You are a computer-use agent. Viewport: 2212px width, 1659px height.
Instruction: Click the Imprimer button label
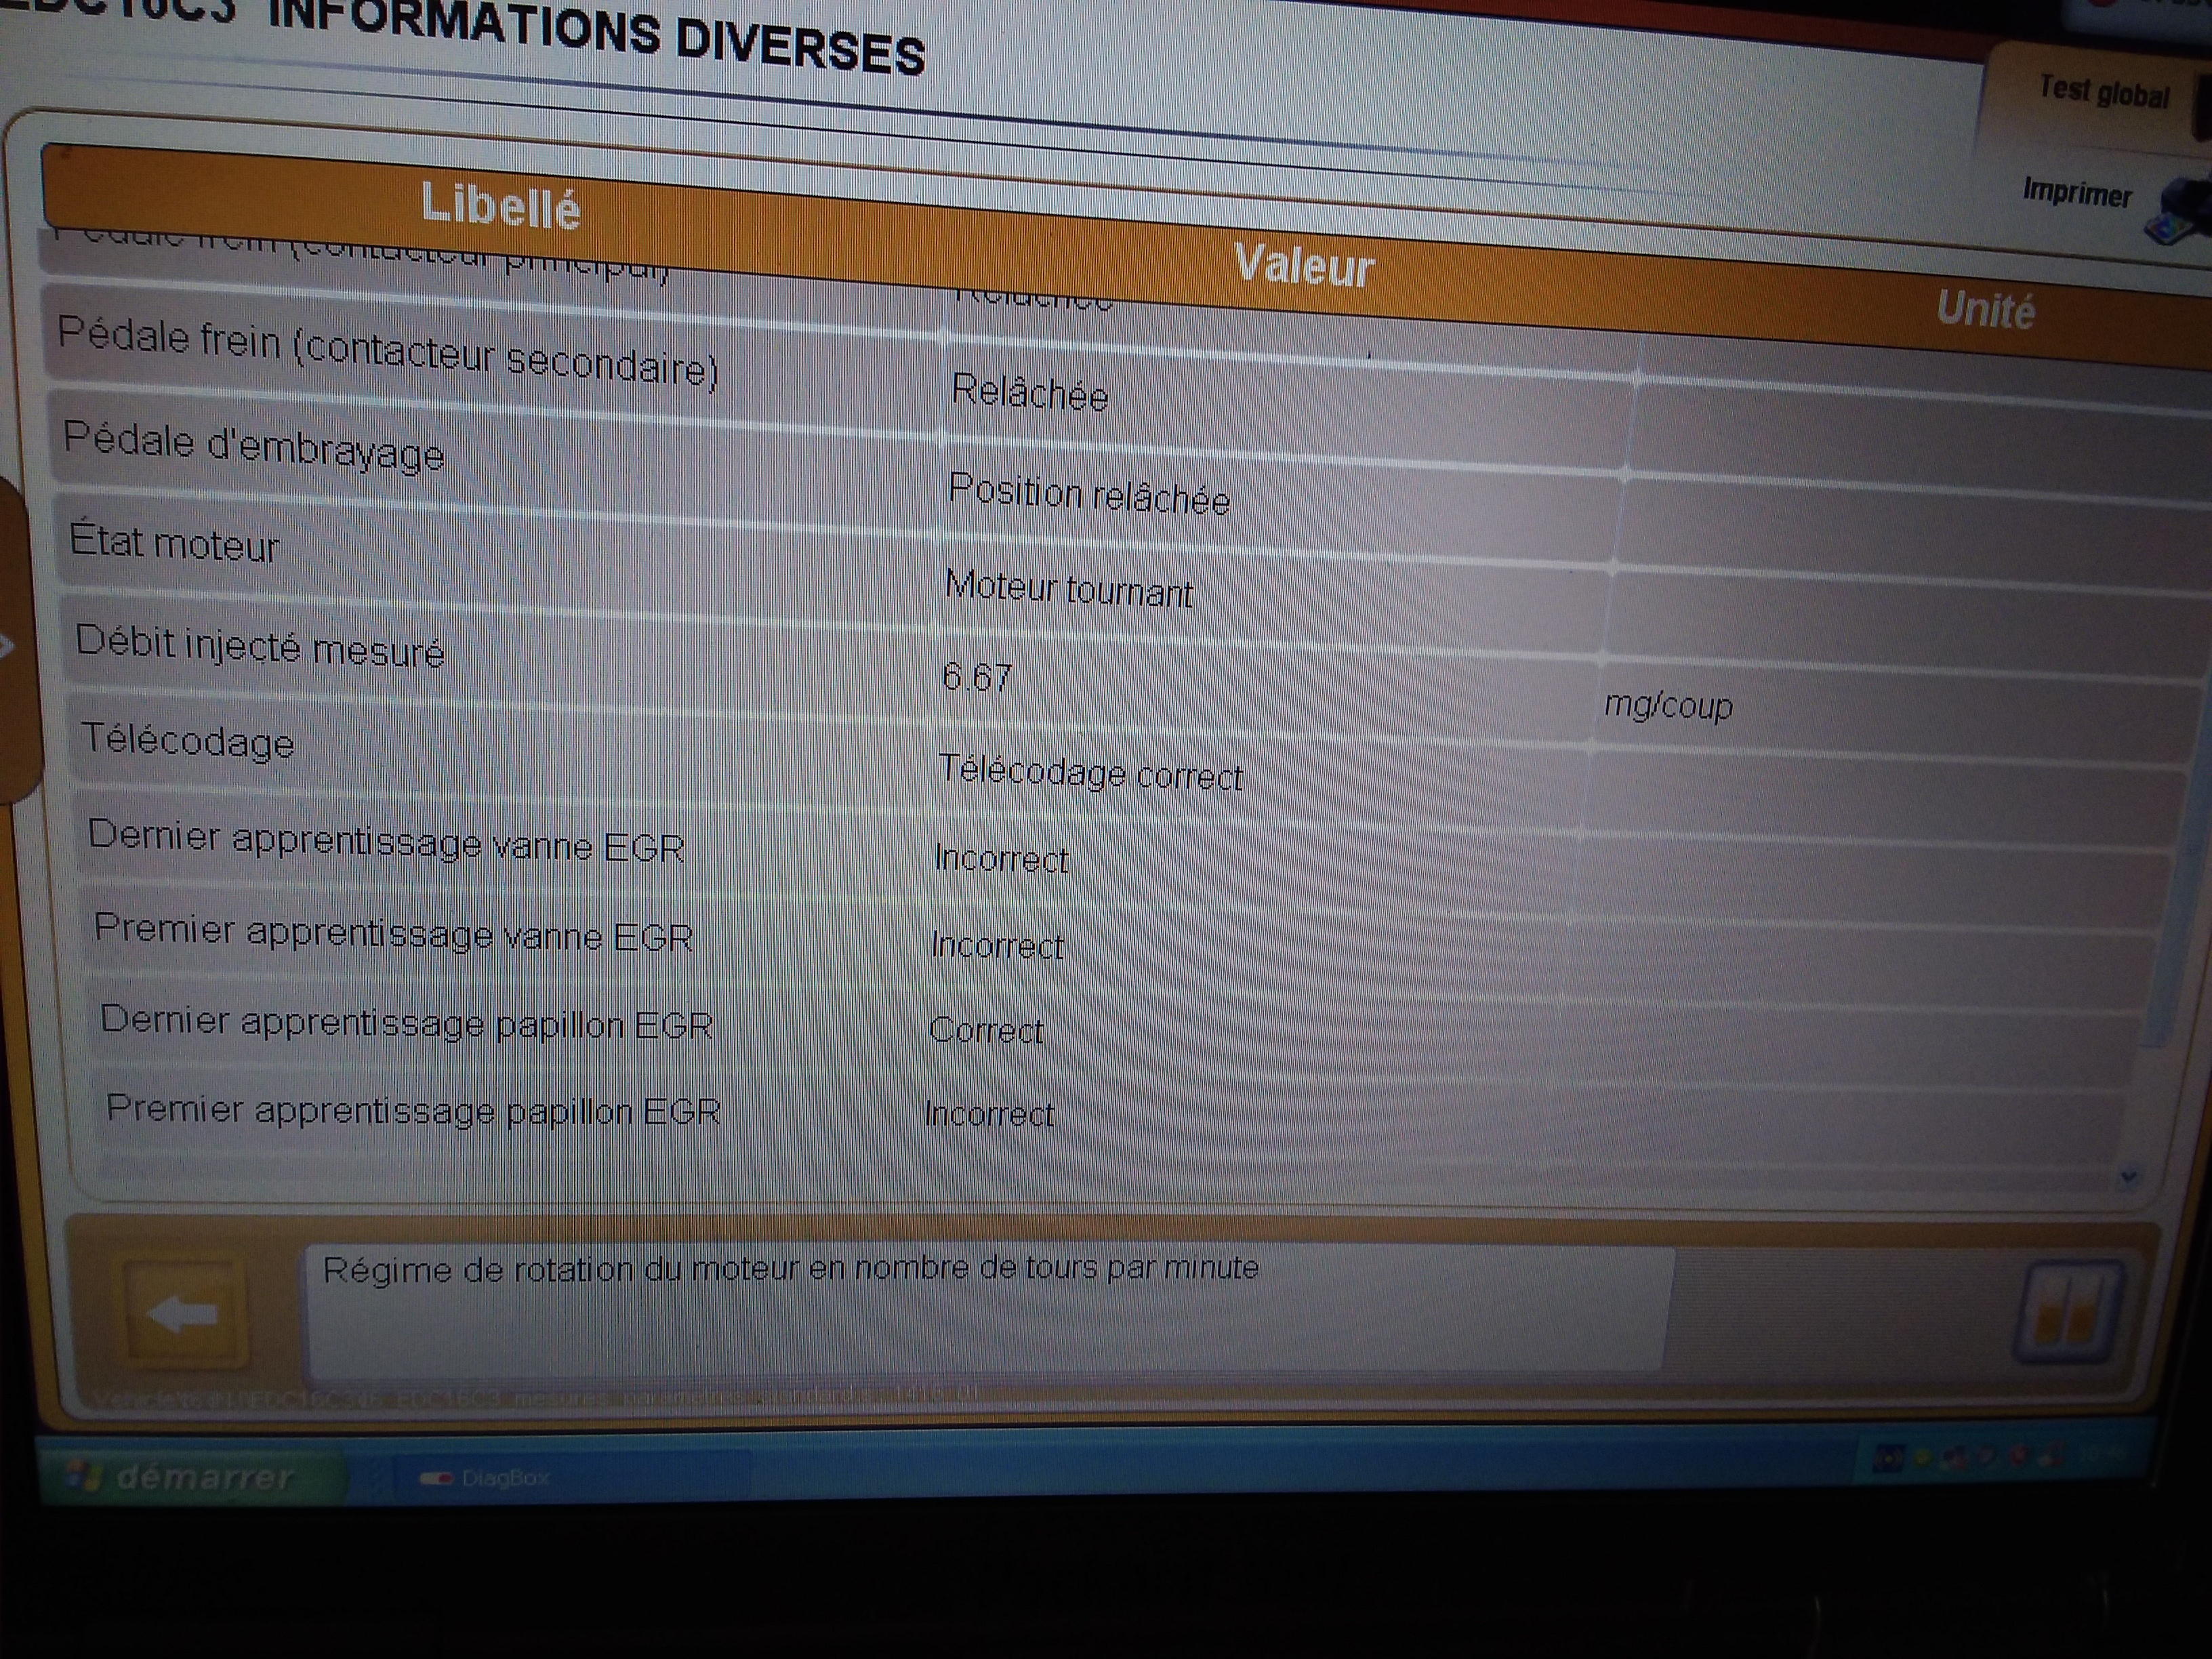(2077, 192)
